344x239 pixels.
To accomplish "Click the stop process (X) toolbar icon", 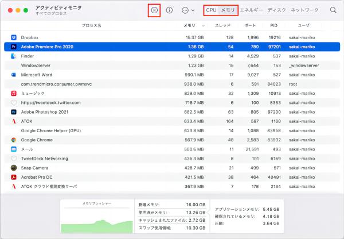I will pos(154,10).
